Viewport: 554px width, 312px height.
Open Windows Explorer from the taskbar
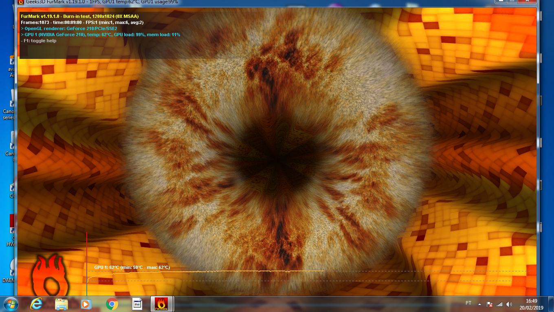pyautogui.click(x=62, y=304)
